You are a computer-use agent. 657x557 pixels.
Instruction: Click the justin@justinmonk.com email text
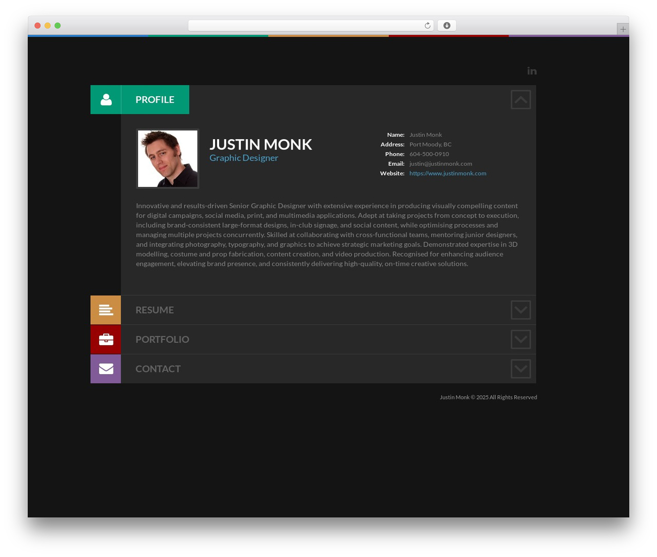coord(440,163)
